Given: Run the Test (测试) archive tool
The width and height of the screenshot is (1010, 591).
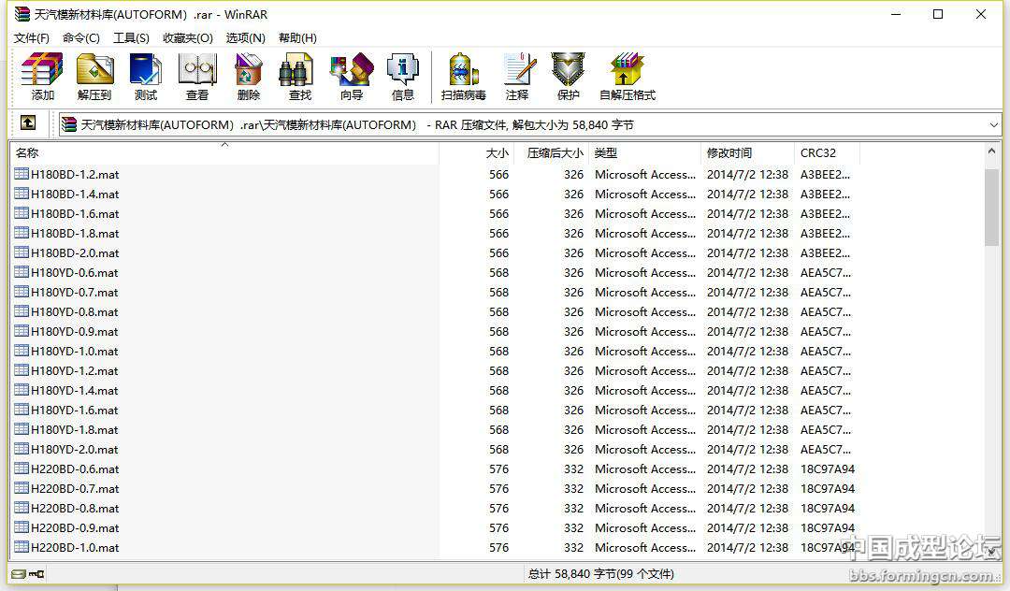Looking at the screenshot, I should point(145,77).
